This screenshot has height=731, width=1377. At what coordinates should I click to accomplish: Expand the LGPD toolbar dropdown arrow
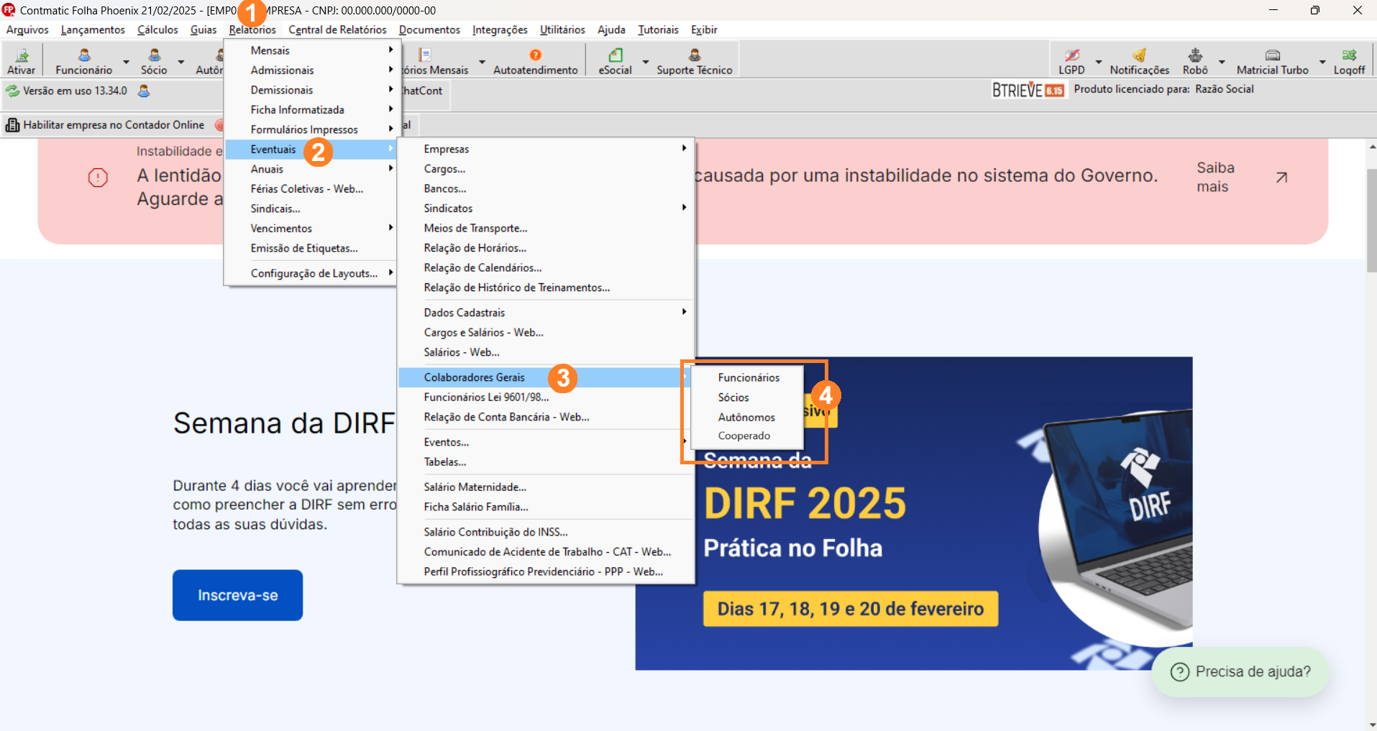1099,62
